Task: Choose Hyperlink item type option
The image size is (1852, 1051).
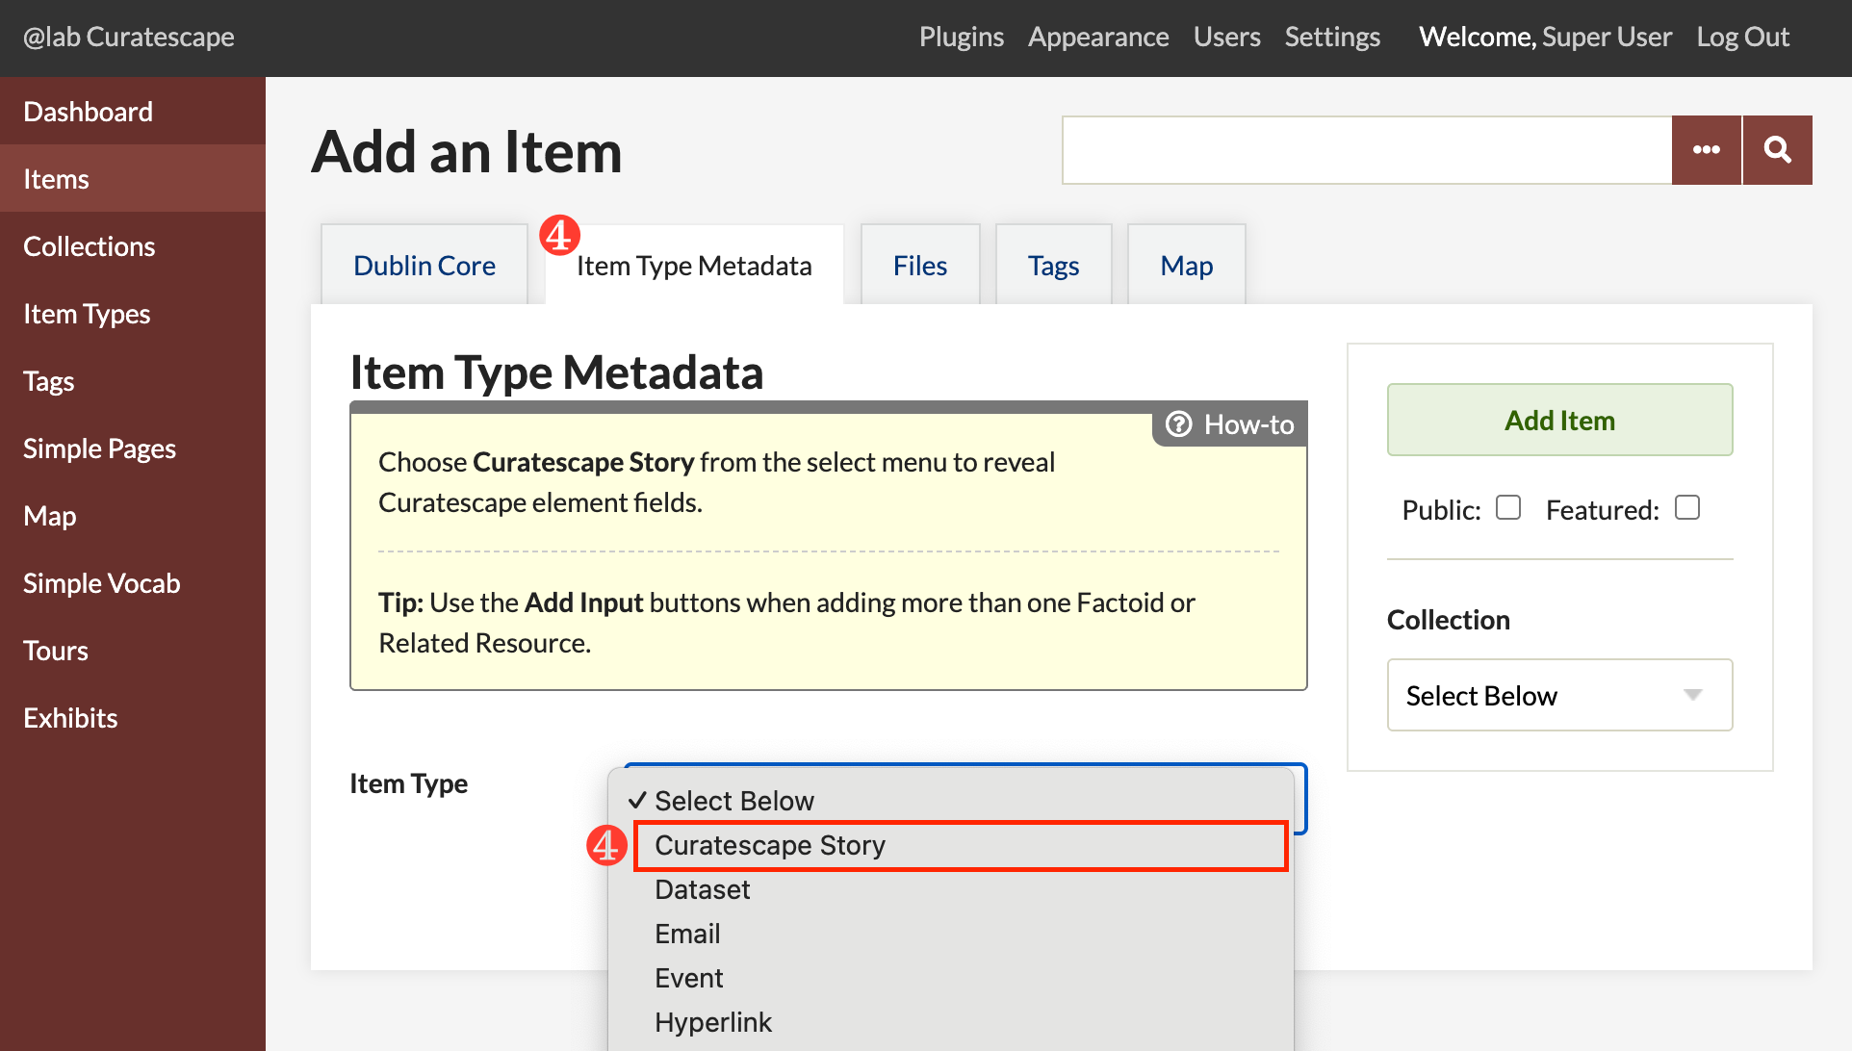Action: [x=951, y=1022]
